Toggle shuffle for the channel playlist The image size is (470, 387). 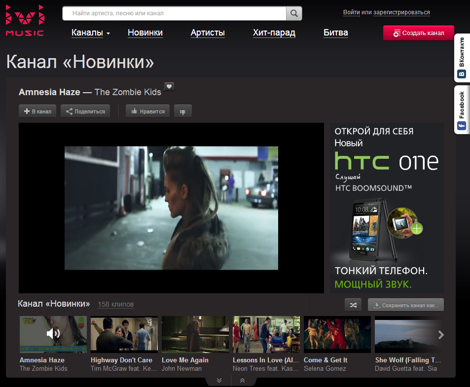click(x=354, y=305)
